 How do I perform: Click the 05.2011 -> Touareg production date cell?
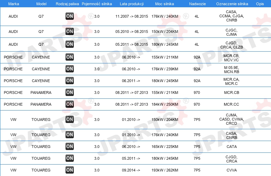(131, 158)
